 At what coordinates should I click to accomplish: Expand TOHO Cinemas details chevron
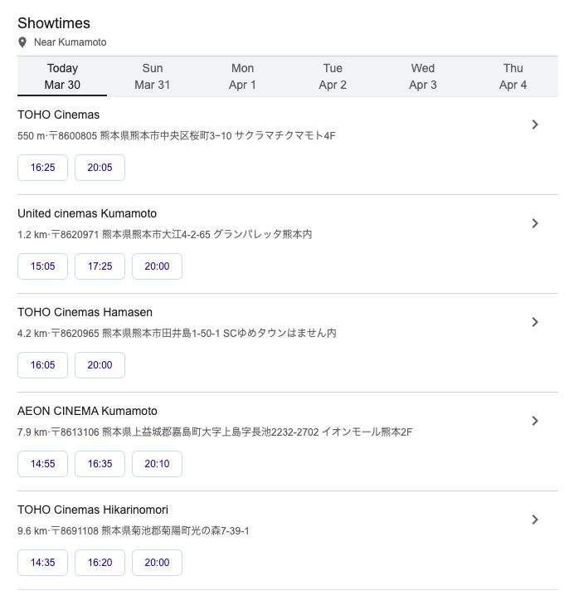[x=535, y=124]
